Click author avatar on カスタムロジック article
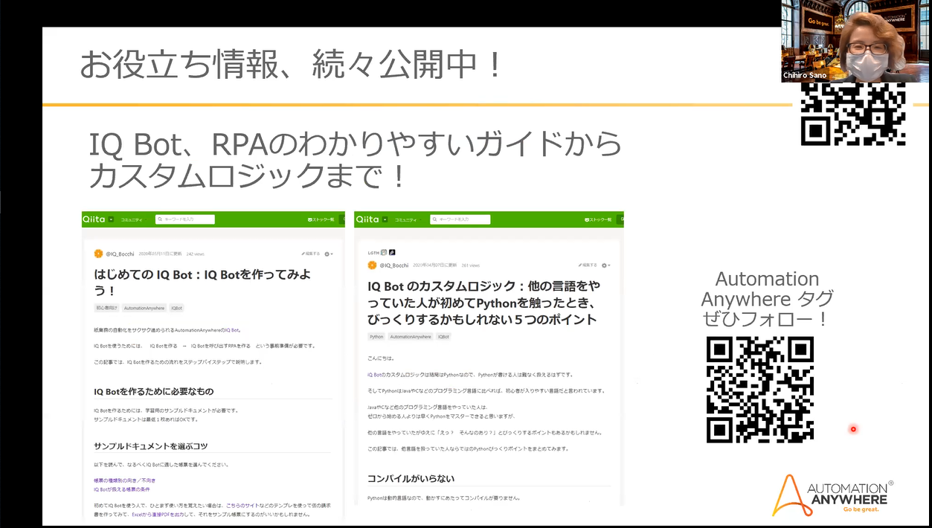This screenshot has height=528, width=932. 372,265
